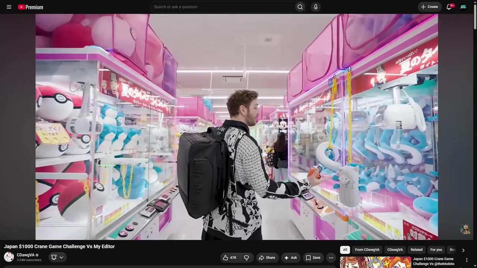The height and width of the screenshot is (268, 477).
Task: Click the 'Search or ask a question' field
Action: (x=222, y=7)
